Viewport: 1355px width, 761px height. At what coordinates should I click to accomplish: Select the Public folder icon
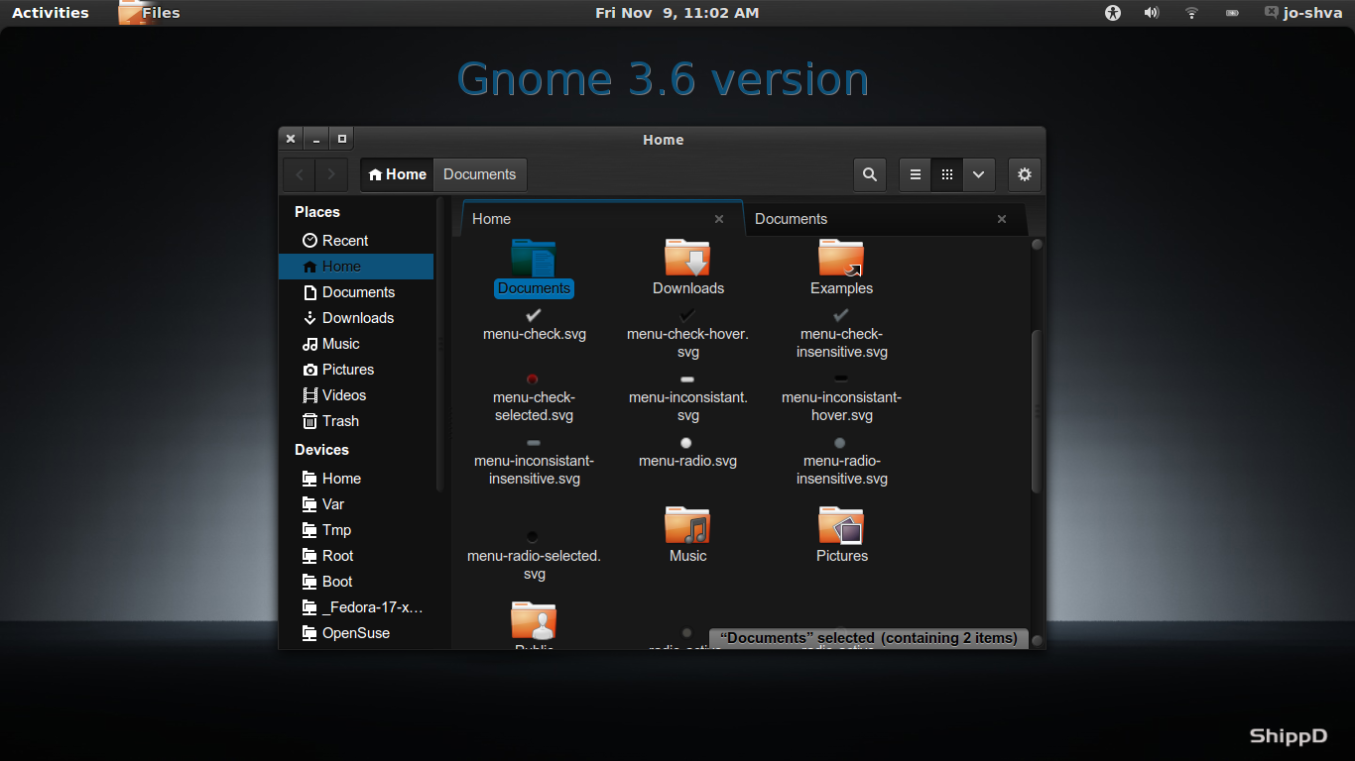534,620
